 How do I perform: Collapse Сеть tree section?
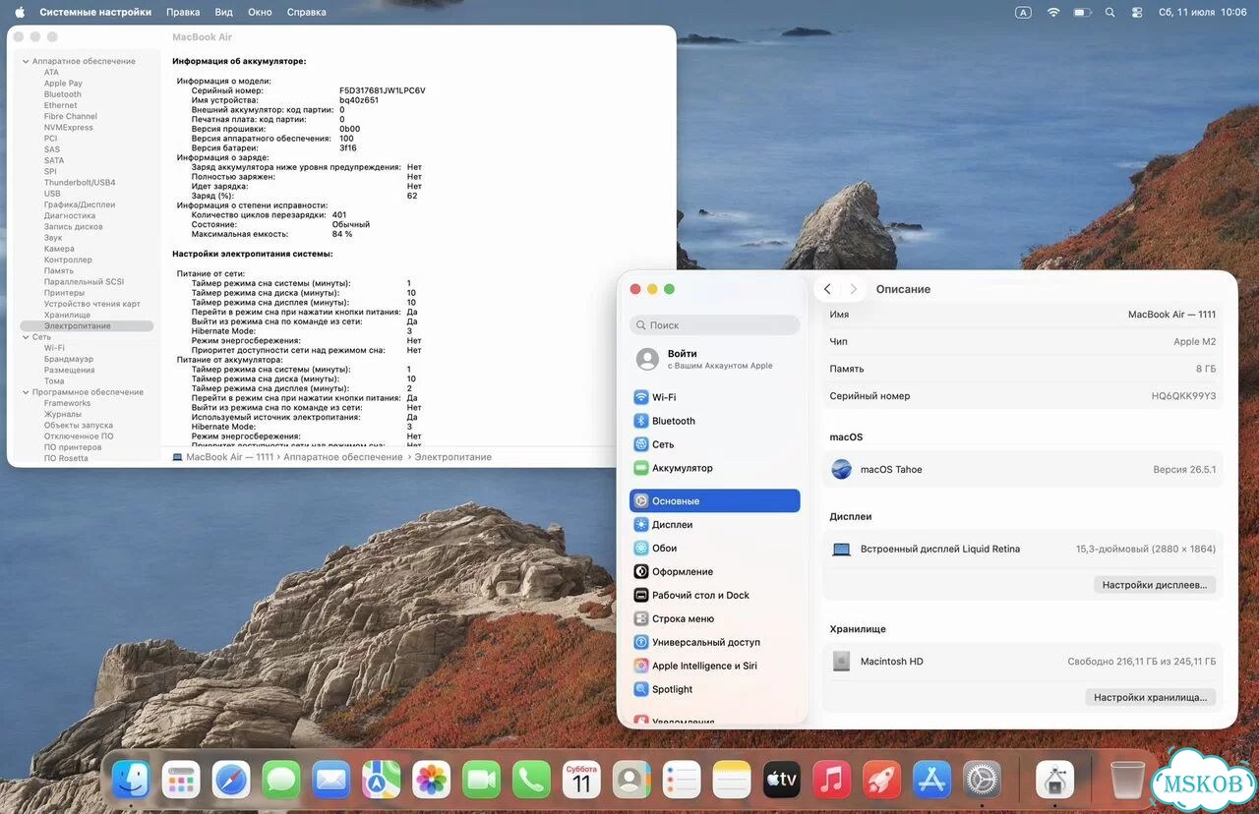[x=24, y=337]
